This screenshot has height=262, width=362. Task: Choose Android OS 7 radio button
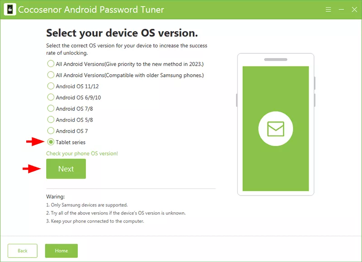point(51,131)
